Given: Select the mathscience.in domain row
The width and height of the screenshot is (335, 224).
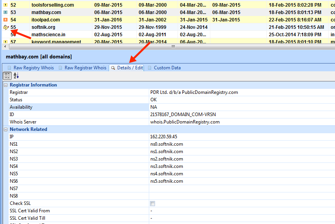Looking at the screenshot, I should coord(168,34).
